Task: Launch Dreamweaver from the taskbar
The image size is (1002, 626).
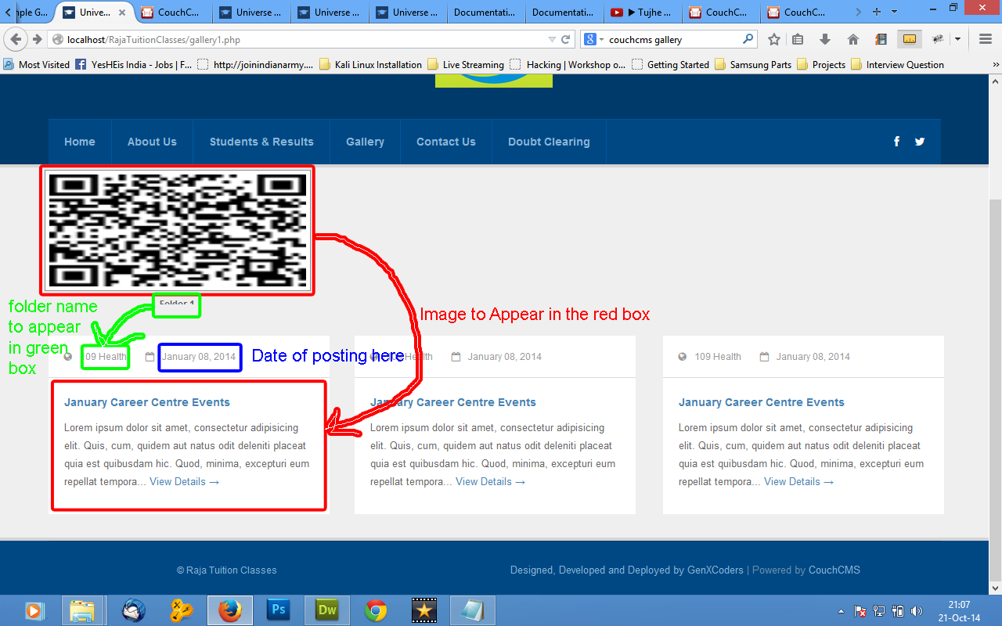Action: (326, 610)
